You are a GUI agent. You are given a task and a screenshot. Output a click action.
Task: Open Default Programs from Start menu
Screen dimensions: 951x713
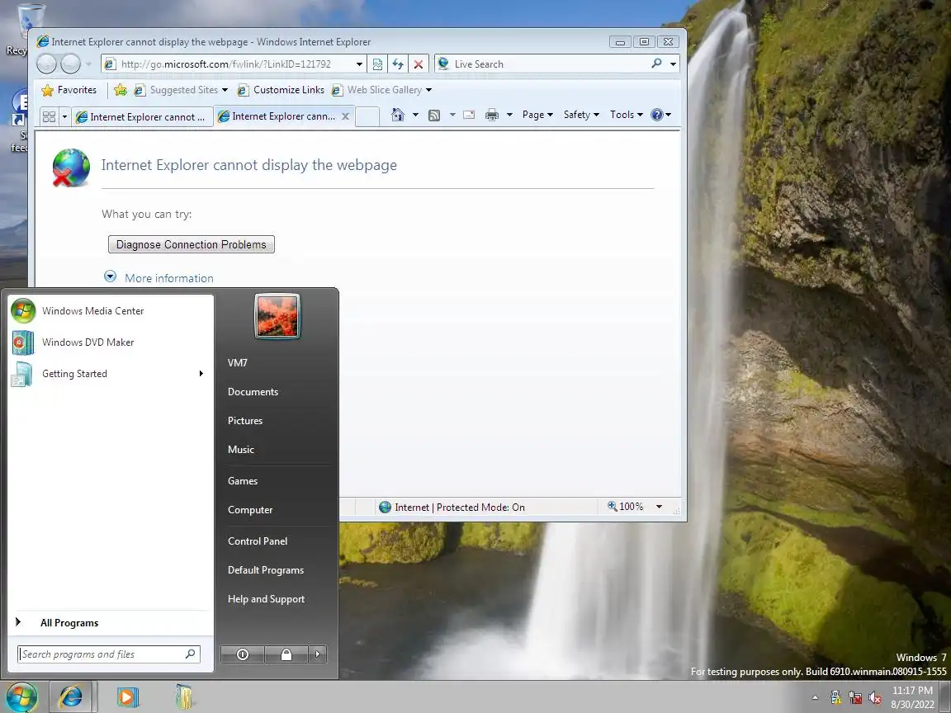point(266,570)
